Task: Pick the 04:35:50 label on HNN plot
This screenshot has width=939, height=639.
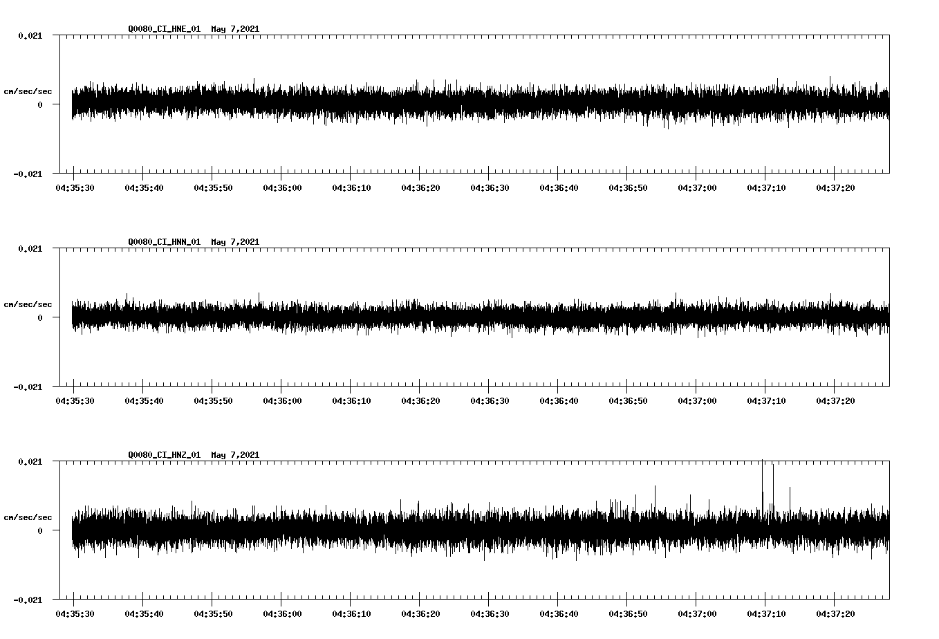Action: 212,400
